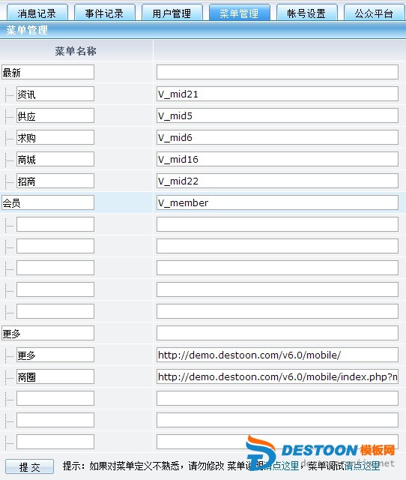Select the V_member value field
The image size is (406, 480).
[277, 202]
